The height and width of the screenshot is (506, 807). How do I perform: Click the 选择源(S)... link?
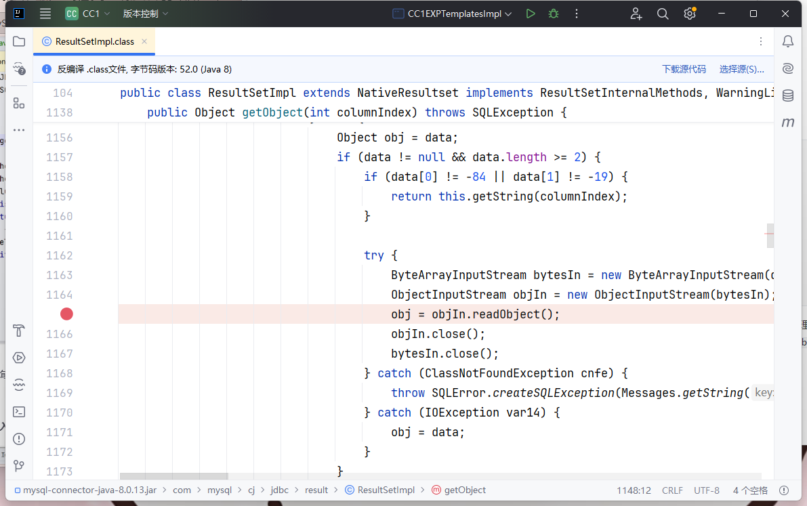pos(741,69)
